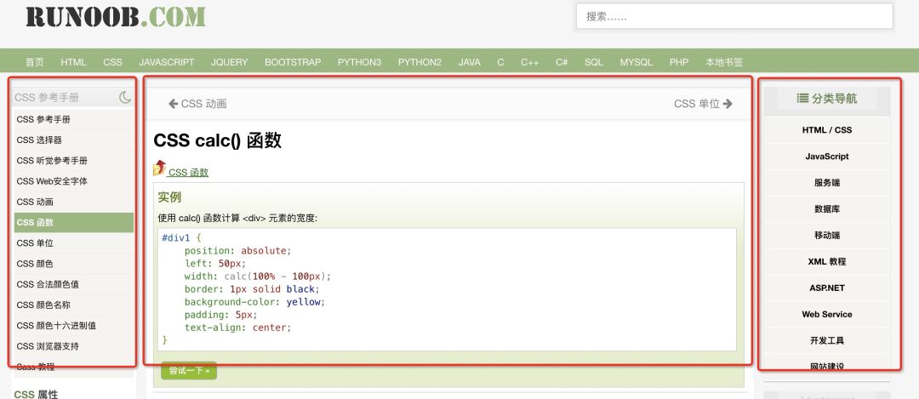Screen dimensions: 919x399
Task: Select CSS 单位 in the sidebar
Action: 74,243
